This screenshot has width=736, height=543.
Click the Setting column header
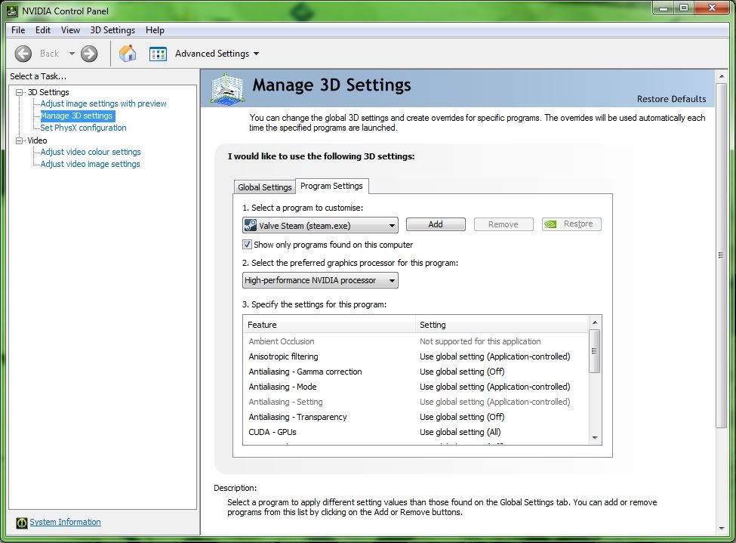(x=502, y=325)
